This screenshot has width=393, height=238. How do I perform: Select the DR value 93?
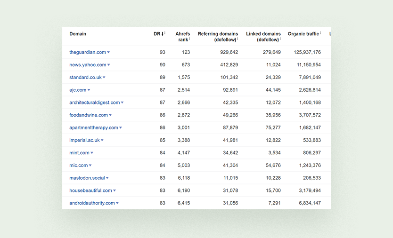pos(163,52)
